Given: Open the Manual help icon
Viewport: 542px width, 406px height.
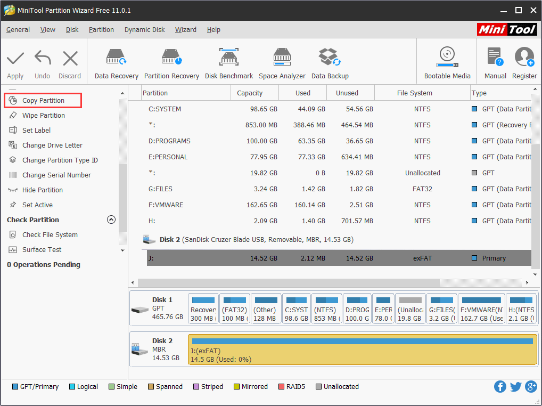Looking at the screenshot, I should (x=495, y=56).
